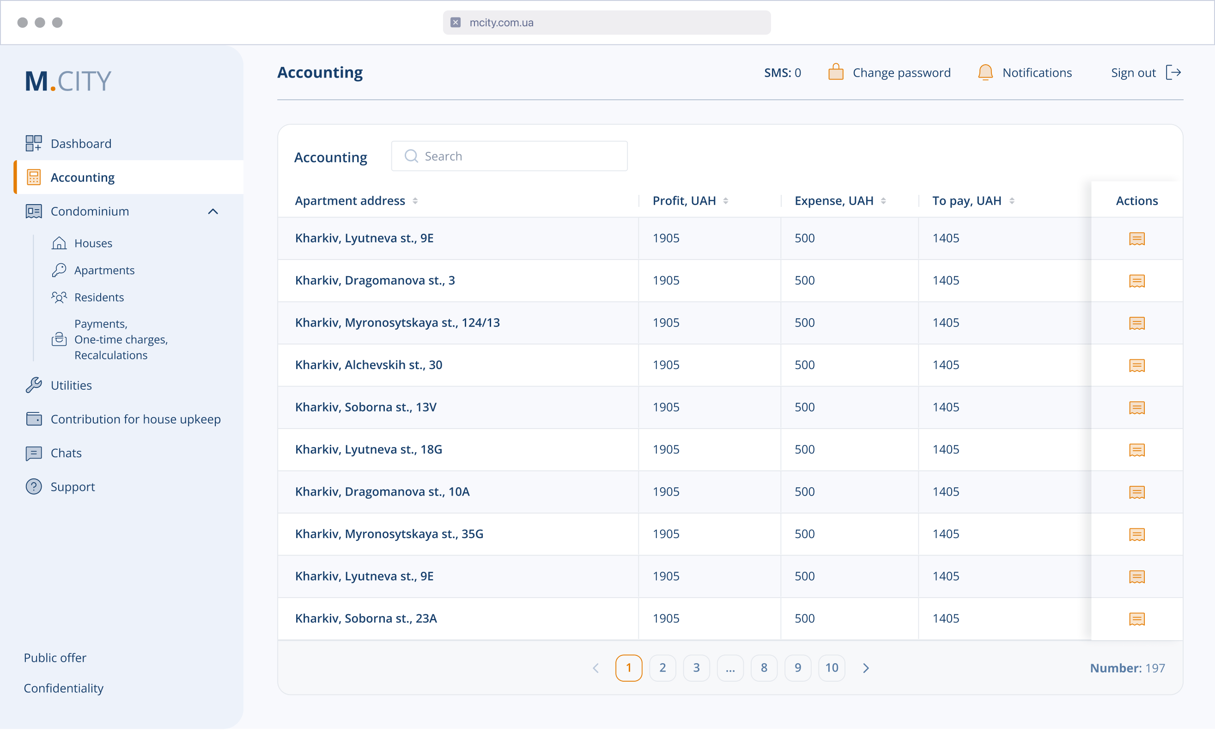Open Contribution for house upkeep section
The height and width of the screenshot is (738, 1215).
135,419
